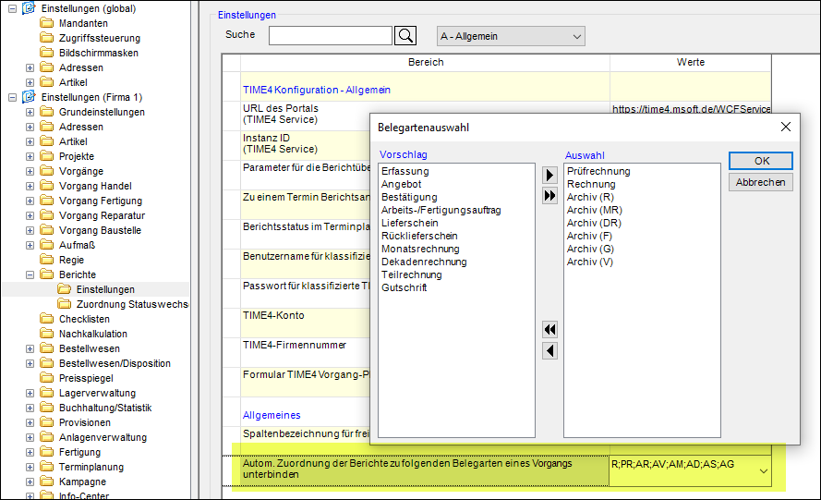Select Lieferschein in the Vorschlag list
821x500 pixels.
411,223
